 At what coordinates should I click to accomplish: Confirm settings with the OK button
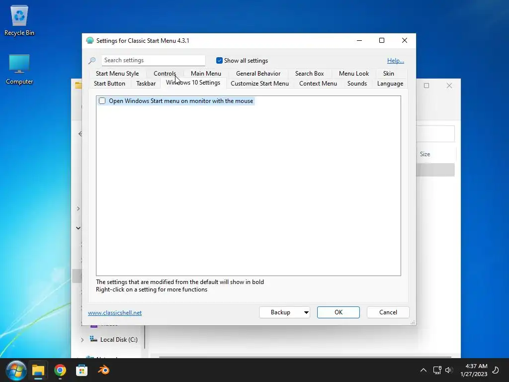pos(338,312)
